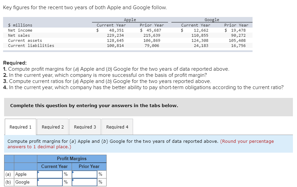This screenshot has width=297, height=187.
Task: Click Apple prior current assets 106,869
Action: tap(152, 40)
